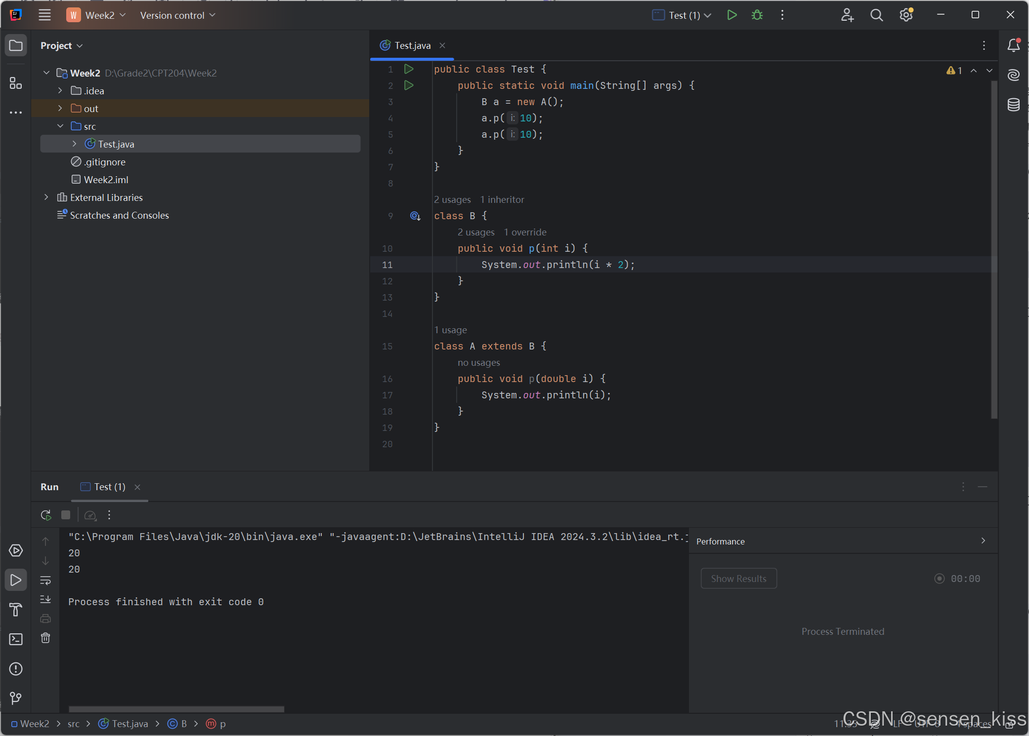Collapse the Week2 root folder

click(x=46, y=73)
